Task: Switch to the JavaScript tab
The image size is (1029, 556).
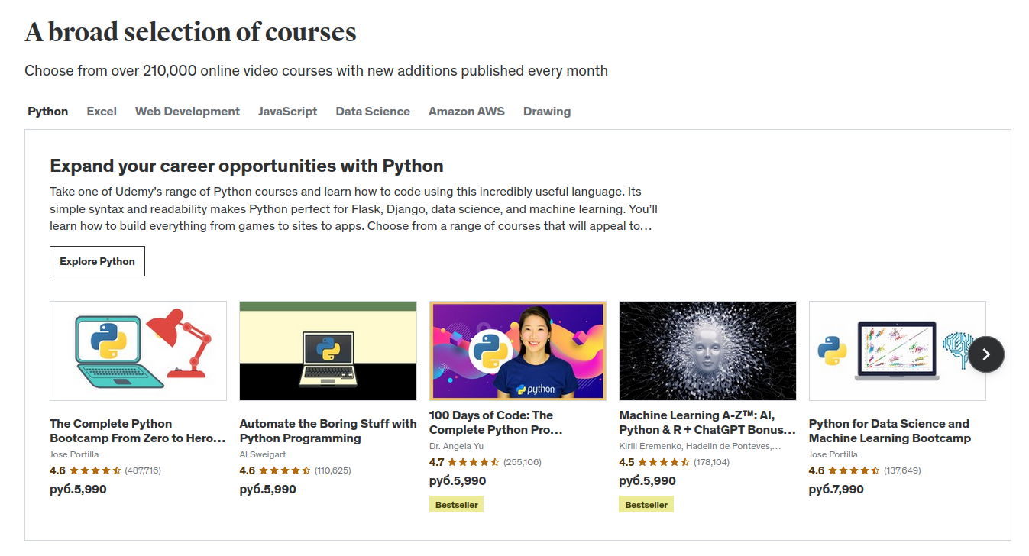Action: pyautogui.click(x=287, y=112)
